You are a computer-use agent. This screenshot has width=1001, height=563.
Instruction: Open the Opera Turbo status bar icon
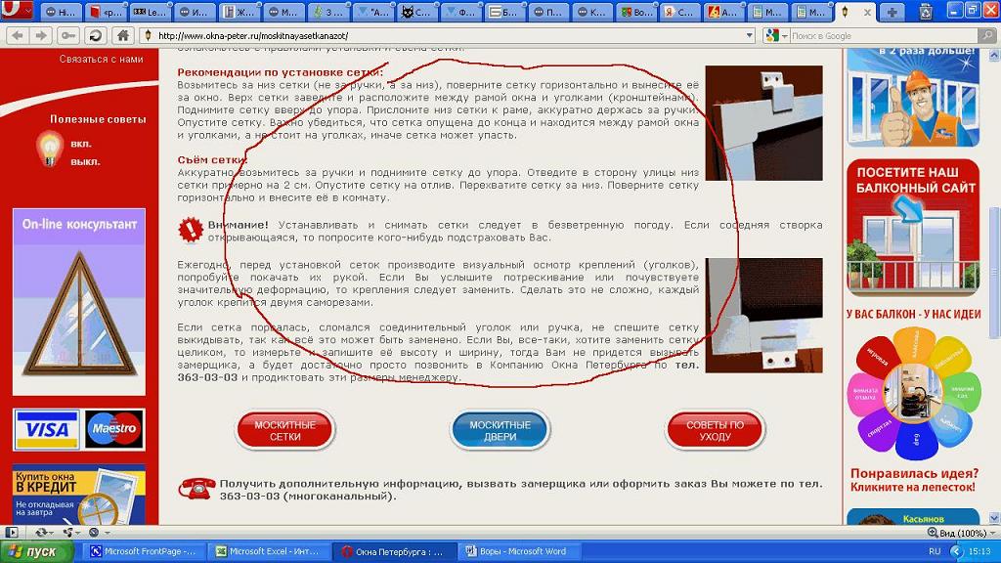click(x=94, y=533)
